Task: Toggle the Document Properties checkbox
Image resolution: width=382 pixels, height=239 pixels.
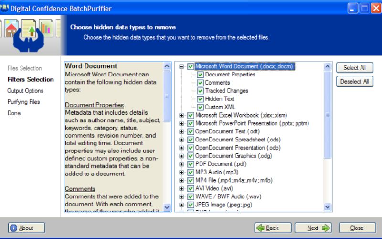Action: [200, 75]
